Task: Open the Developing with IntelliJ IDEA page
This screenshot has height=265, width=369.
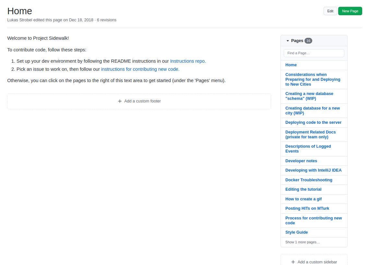Action: tap(313, 170)
